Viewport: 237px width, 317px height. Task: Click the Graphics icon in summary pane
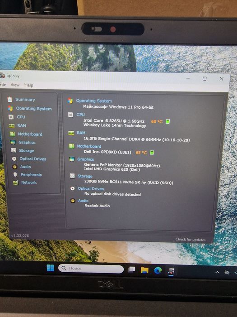(72, 159)
